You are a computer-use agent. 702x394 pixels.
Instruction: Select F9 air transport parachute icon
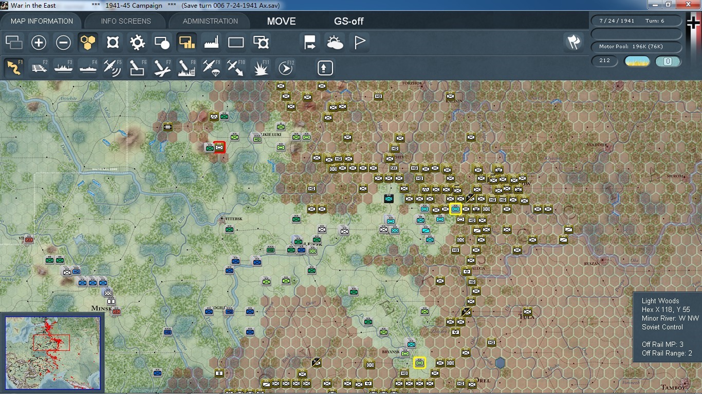click(x=211, y=67)
